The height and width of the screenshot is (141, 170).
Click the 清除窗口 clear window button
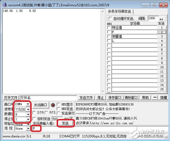tap(130, 98)
